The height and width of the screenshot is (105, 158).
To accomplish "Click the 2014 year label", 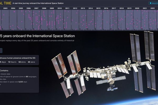I will [91, 8].
